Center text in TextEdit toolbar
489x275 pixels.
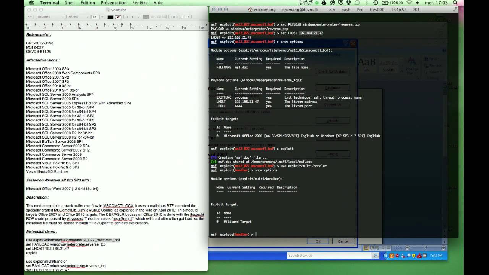coord(152,17)
